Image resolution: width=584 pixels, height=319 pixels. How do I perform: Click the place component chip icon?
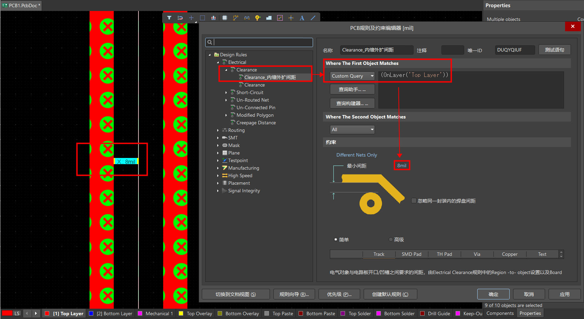(225, 18)
